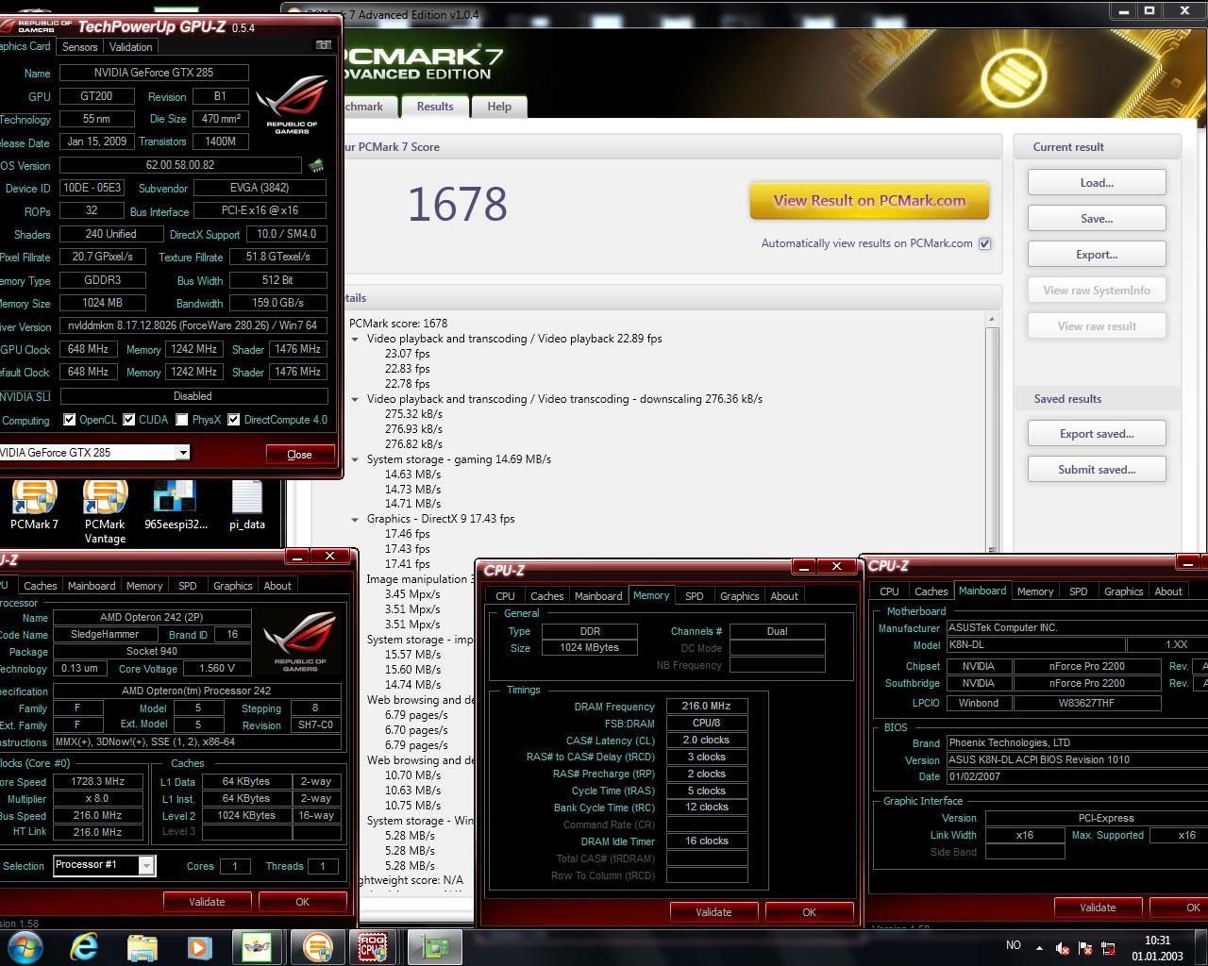Click the Export... button under Current result
Viewport: 1208px width, 966px height.
tap(1097, 255)
